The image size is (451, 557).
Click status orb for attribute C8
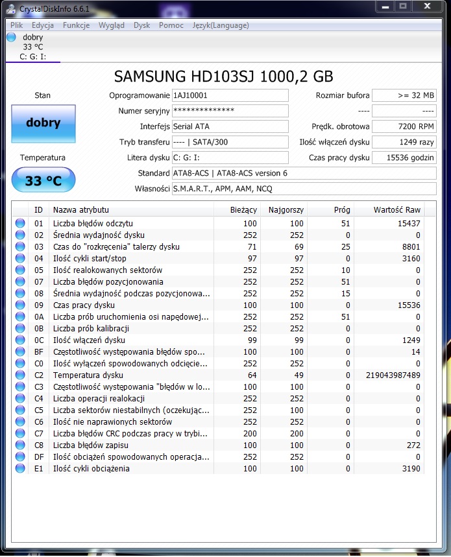point(20,445)
